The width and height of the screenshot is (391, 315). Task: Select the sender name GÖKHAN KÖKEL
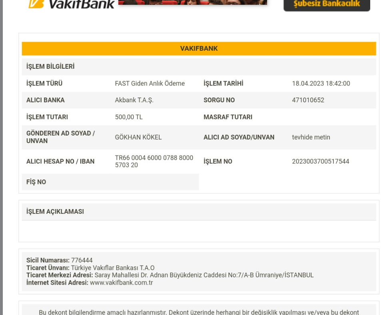(138, 138)
